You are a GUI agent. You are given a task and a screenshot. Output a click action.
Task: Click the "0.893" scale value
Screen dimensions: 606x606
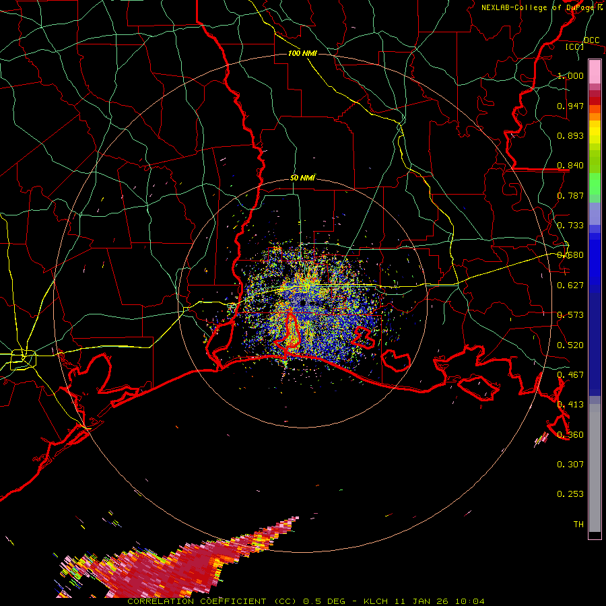point(570,135)
